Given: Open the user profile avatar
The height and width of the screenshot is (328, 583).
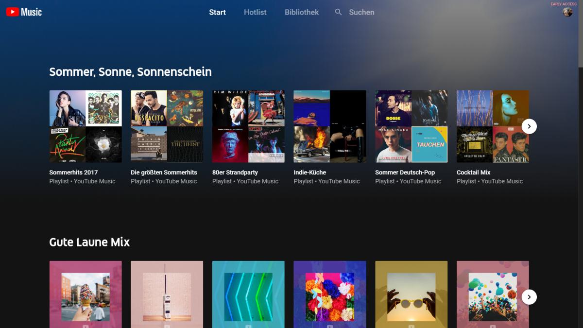Looking at the screenshot, I should (567, 12).
